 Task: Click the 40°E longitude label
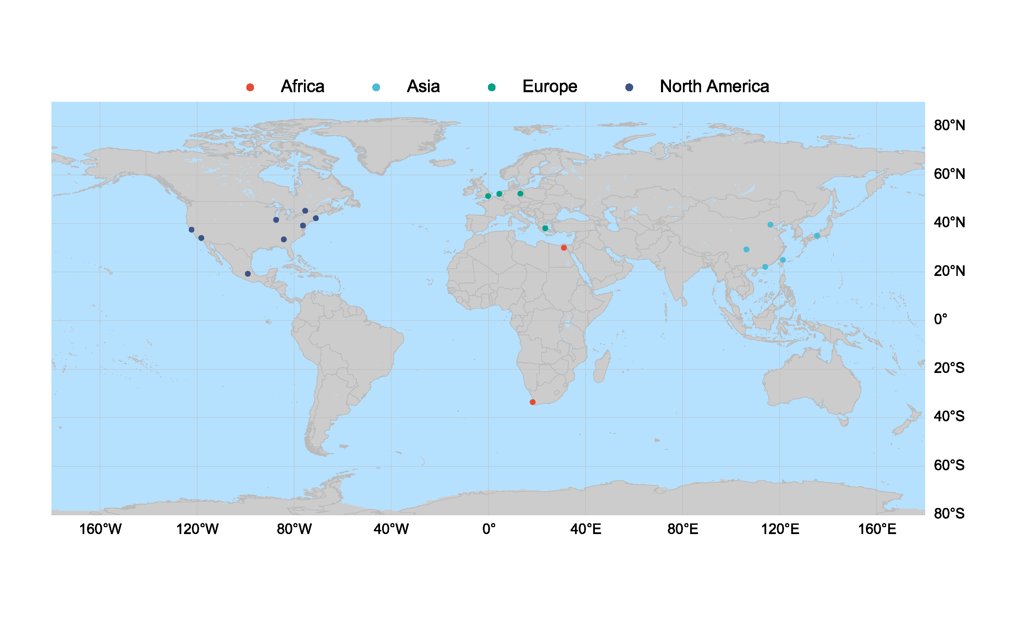coord(586,529)
